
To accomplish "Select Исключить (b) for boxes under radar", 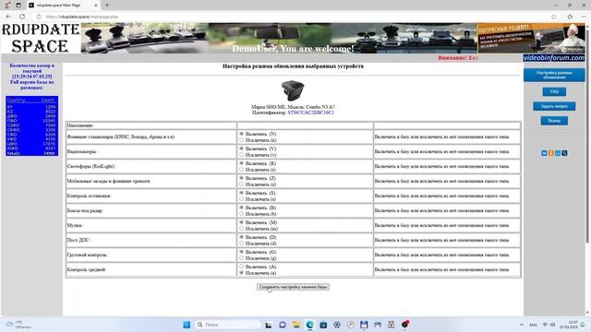I will (242, 214).
